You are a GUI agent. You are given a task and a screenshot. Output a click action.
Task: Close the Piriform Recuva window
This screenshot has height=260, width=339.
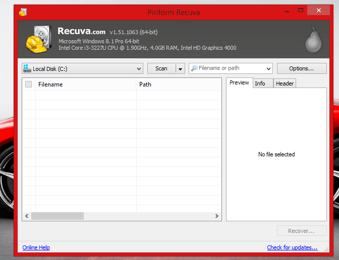point(319,10)
